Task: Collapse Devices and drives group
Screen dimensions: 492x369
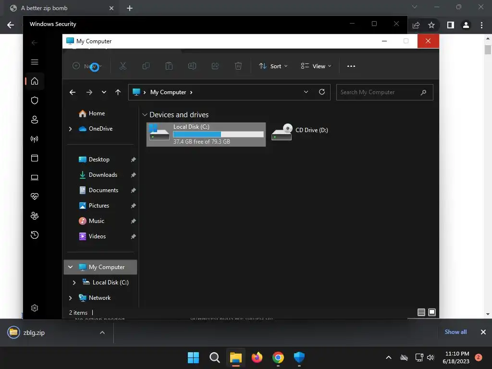Action: pos(145,115)
